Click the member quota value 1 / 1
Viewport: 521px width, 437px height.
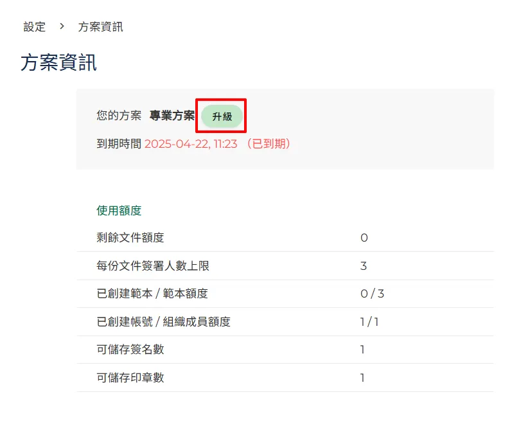click(369, 322)
